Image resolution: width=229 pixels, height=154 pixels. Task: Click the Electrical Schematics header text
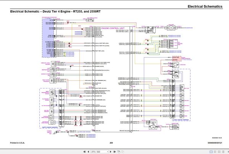coord(205,6)
